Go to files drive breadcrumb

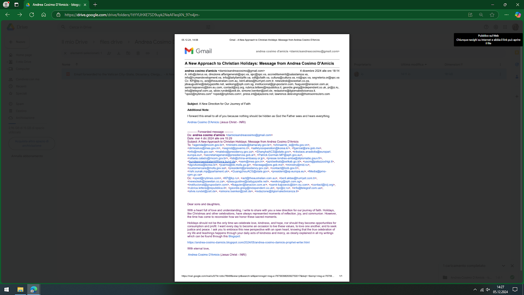[x=111, y=42]
